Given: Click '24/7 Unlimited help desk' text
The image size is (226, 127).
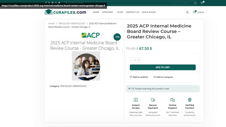Looking at the screenshot, I should pyautogui.click(x=173, y=114).
